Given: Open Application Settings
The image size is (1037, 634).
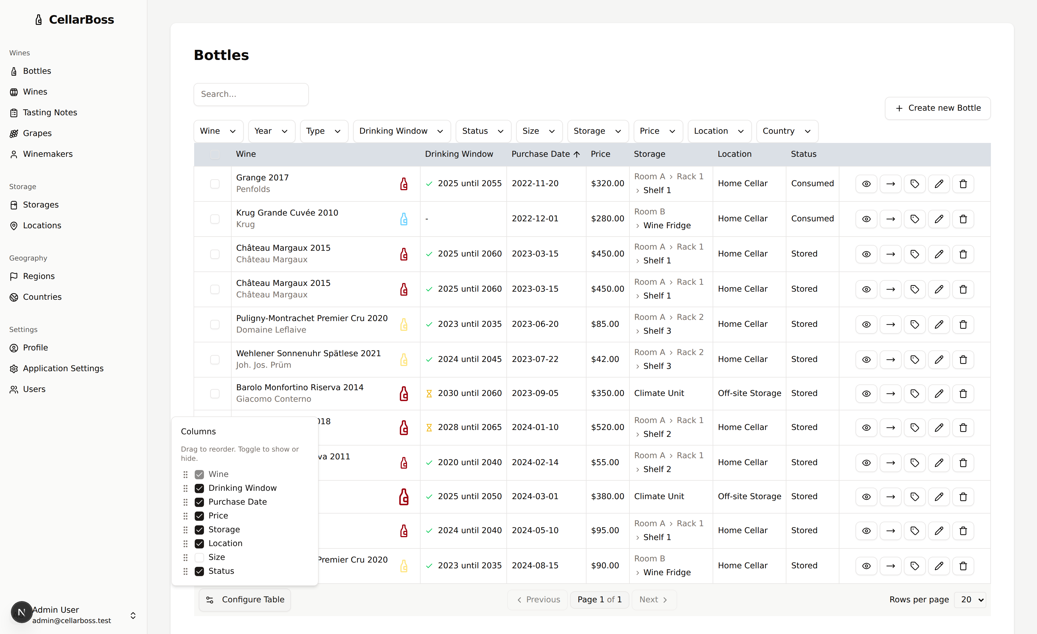Looking at the screenshot, I should 63,368.
